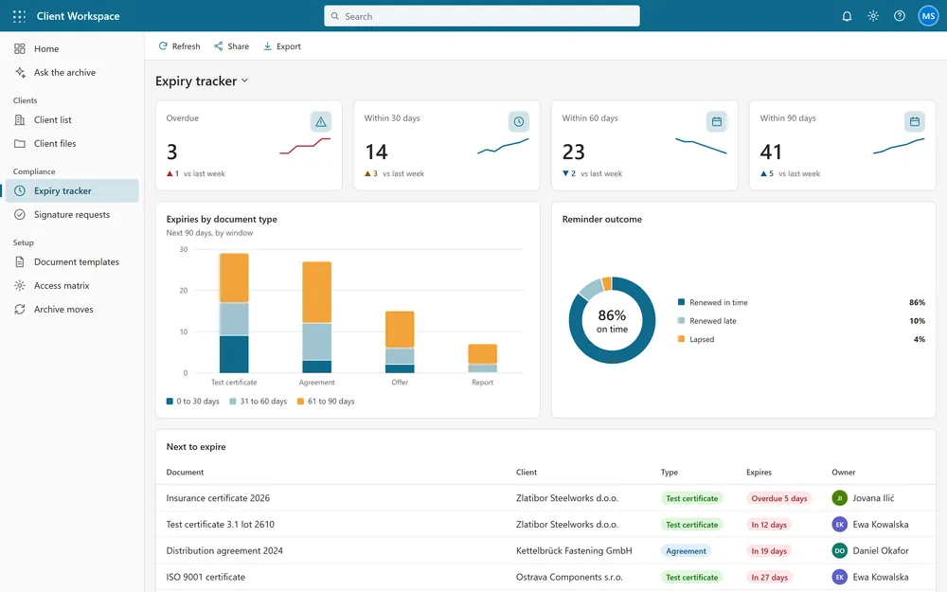The image size is (947, 592).
Task: Open Access matrix in Setup
Action: coord(72,286)
